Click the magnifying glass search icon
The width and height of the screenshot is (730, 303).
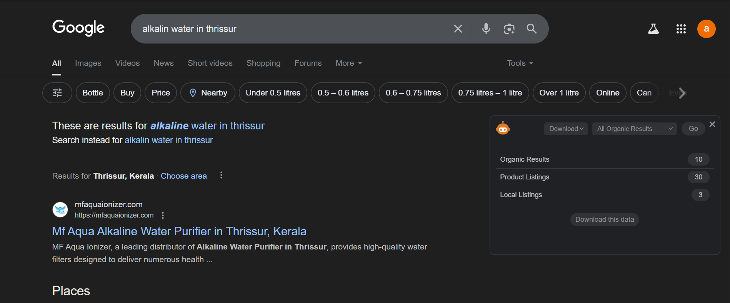click(532, 29)
